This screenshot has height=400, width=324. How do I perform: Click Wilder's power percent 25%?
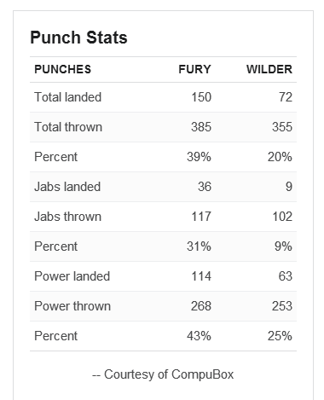click(280, 336)
